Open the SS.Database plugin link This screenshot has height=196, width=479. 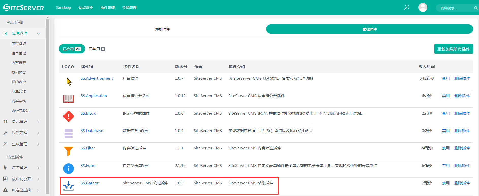click(x=92, y=131)
